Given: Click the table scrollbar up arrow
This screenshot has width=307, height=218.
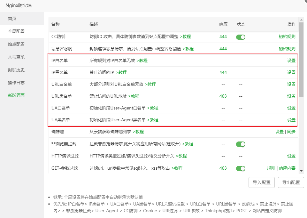Looking at the screenshot, I should coord(301,20).
